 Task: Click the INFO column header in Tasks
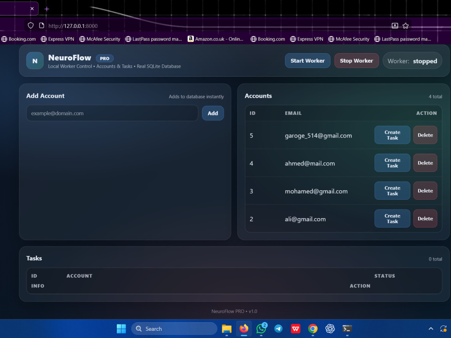pyautogui.click(x=38, y=286)
